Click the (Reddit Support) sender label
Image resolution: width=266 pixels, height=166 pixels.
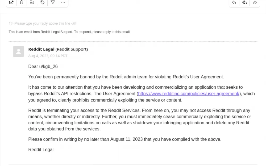[x=72, y=49]
